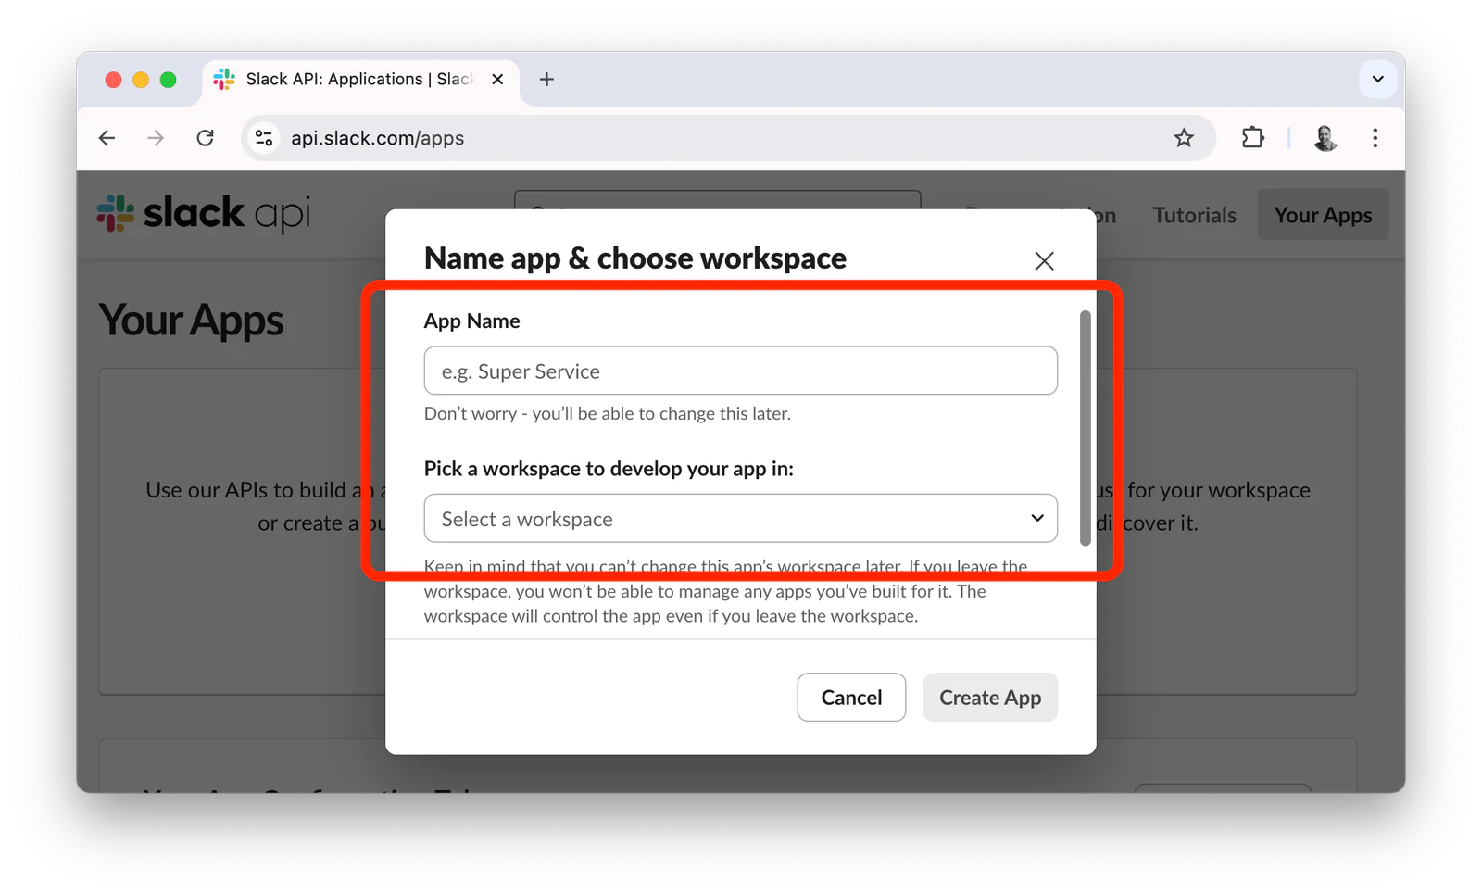
Task: Open the Select a workspace dropdown
Action: (x=740, y=519)
